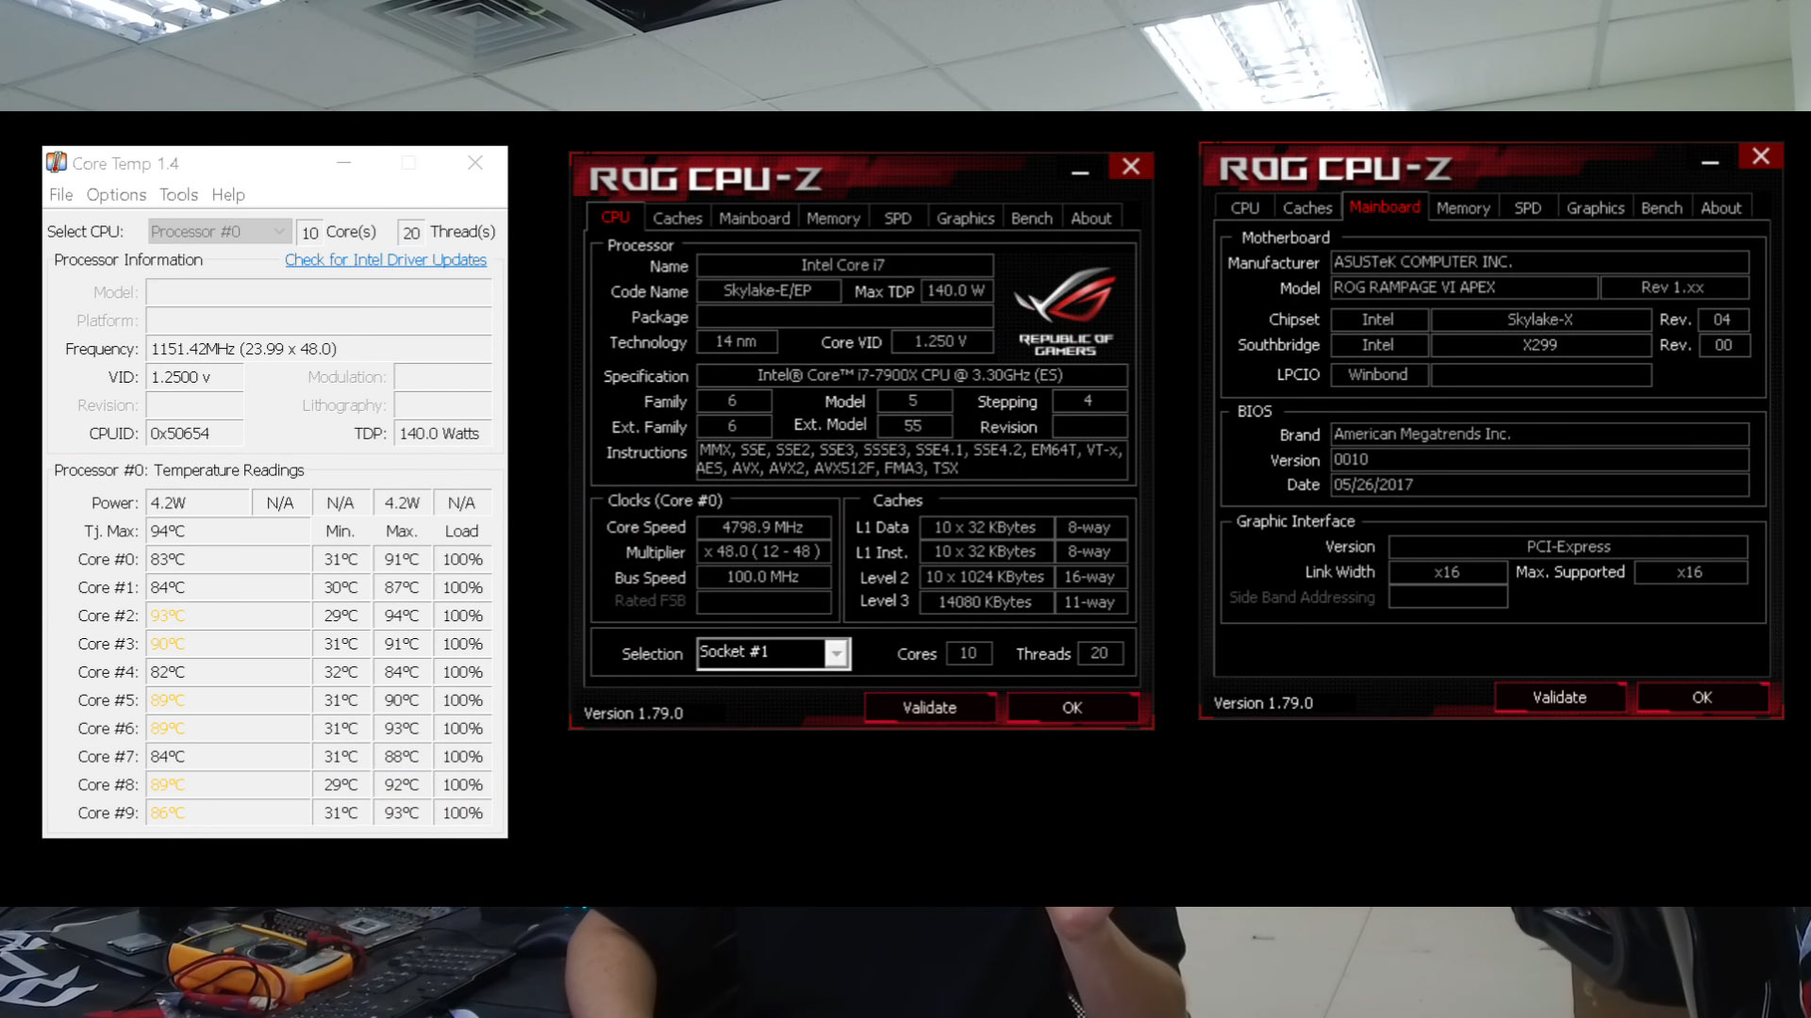Minimize the left ROG CPU-Z window

tap(1080, 172)
